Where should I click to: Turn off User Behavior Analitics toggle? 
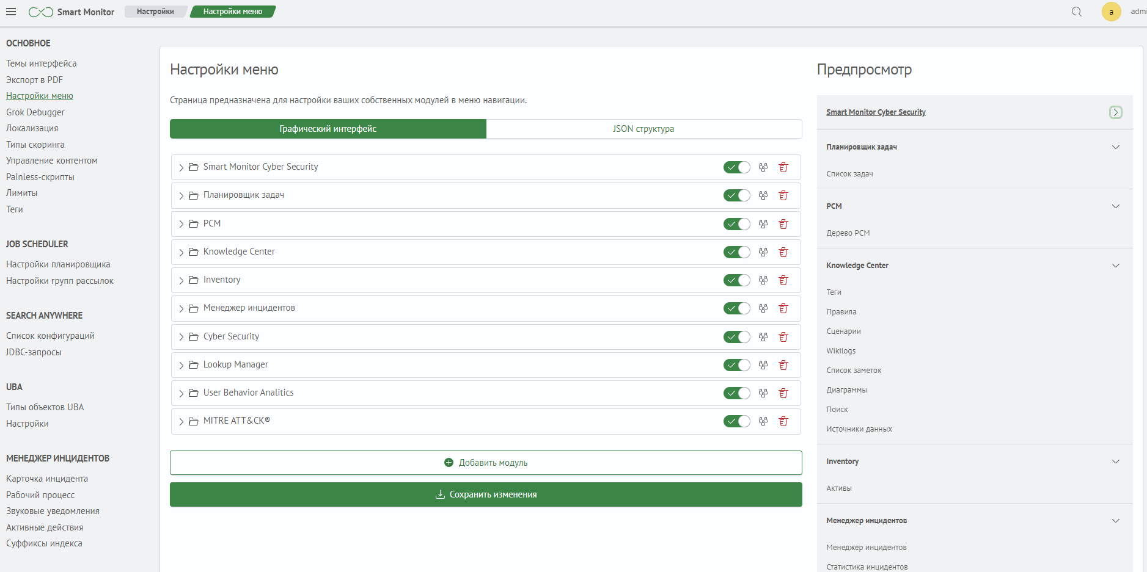click(x=737, y=393)
